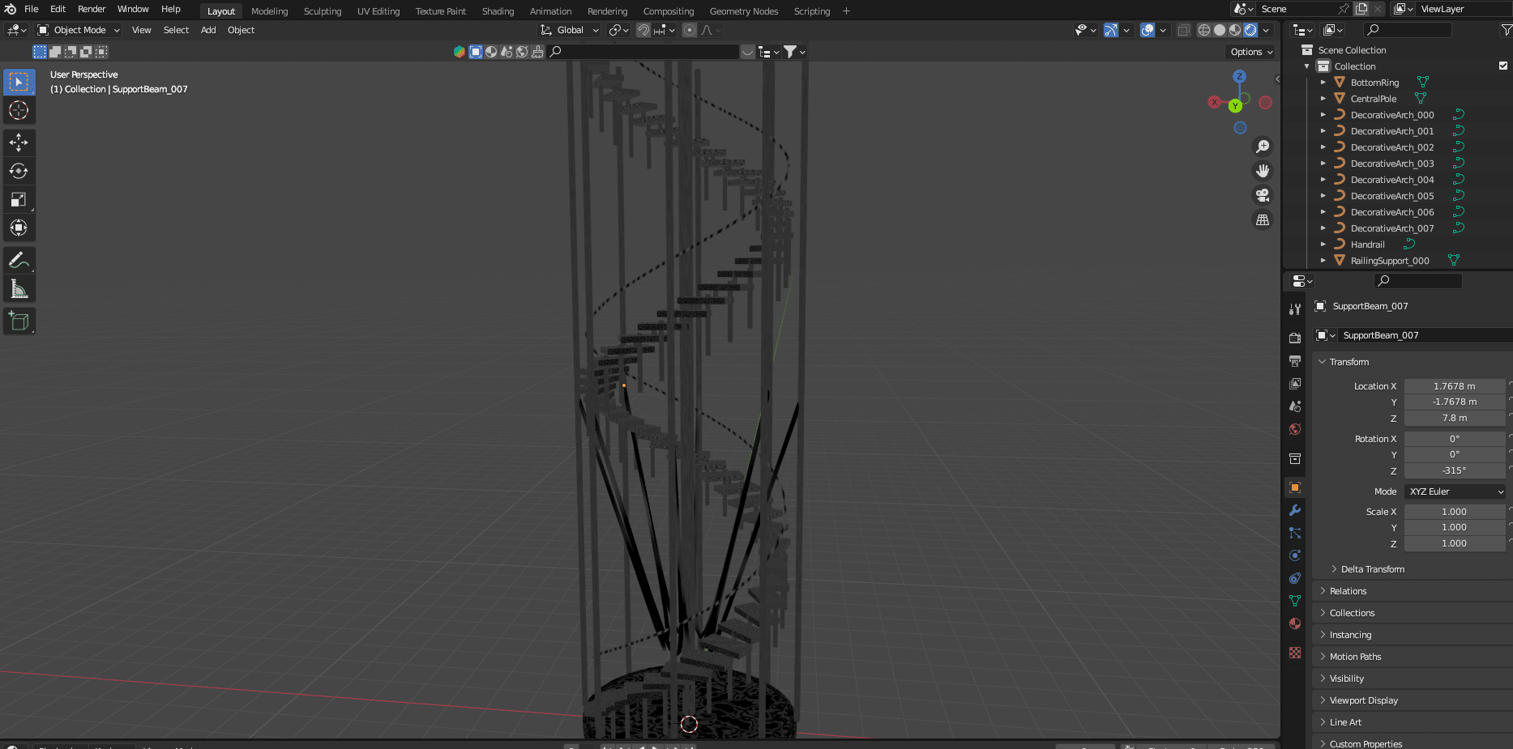The width and height of the screenshot is (1513, 749).
Task: Open the Physics properties tab
Action: tap(1294, 555)
